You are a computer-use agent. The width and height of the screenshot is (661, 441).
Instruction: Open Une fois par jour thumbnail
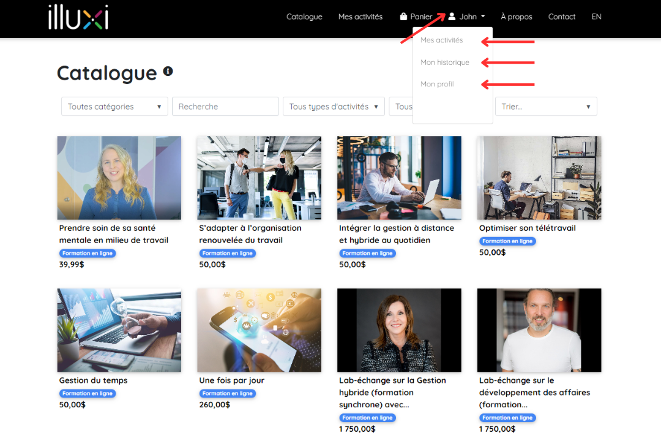click(x=260, y=330)
